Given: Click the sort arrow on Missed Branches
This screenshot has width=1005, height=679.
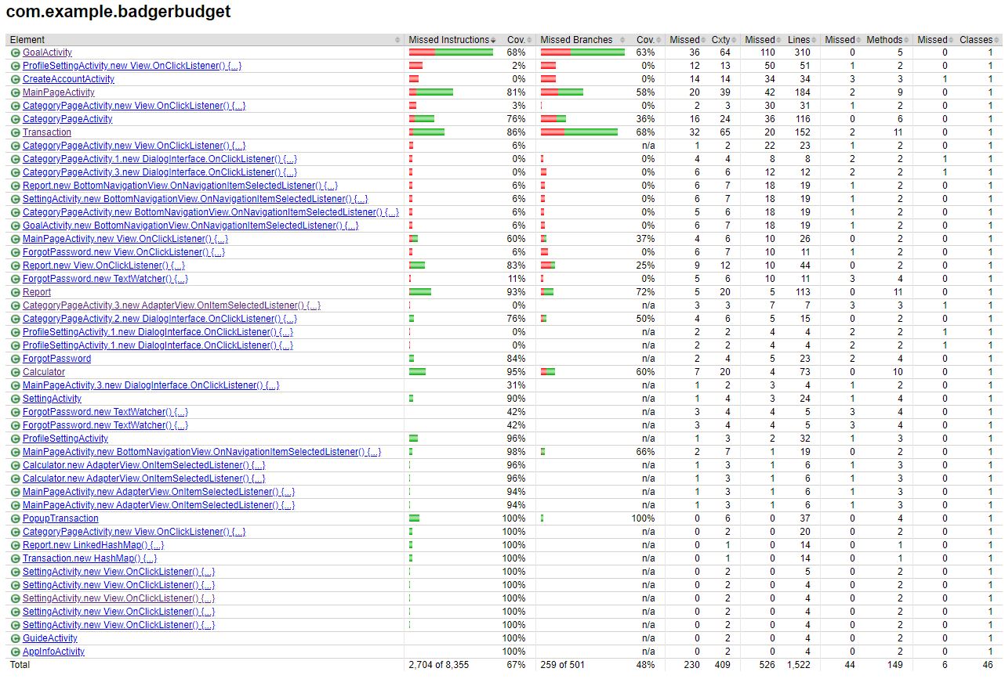Looking at the screenshot, I should tap(623, 39).
